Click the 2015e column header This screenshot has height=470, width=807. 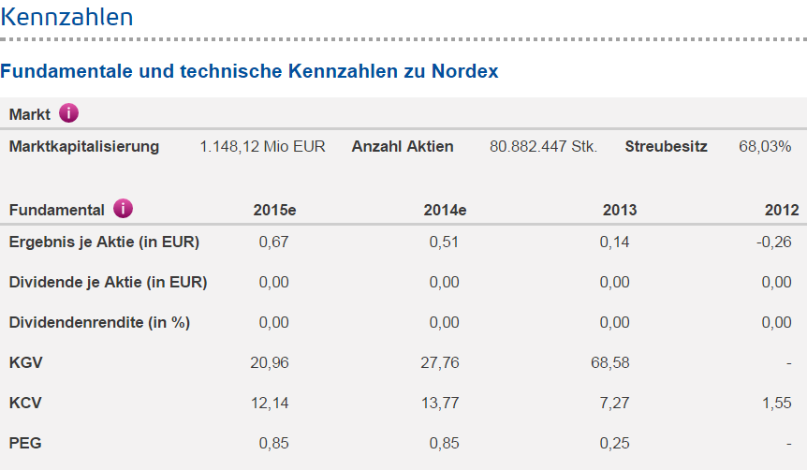[274, 210]
